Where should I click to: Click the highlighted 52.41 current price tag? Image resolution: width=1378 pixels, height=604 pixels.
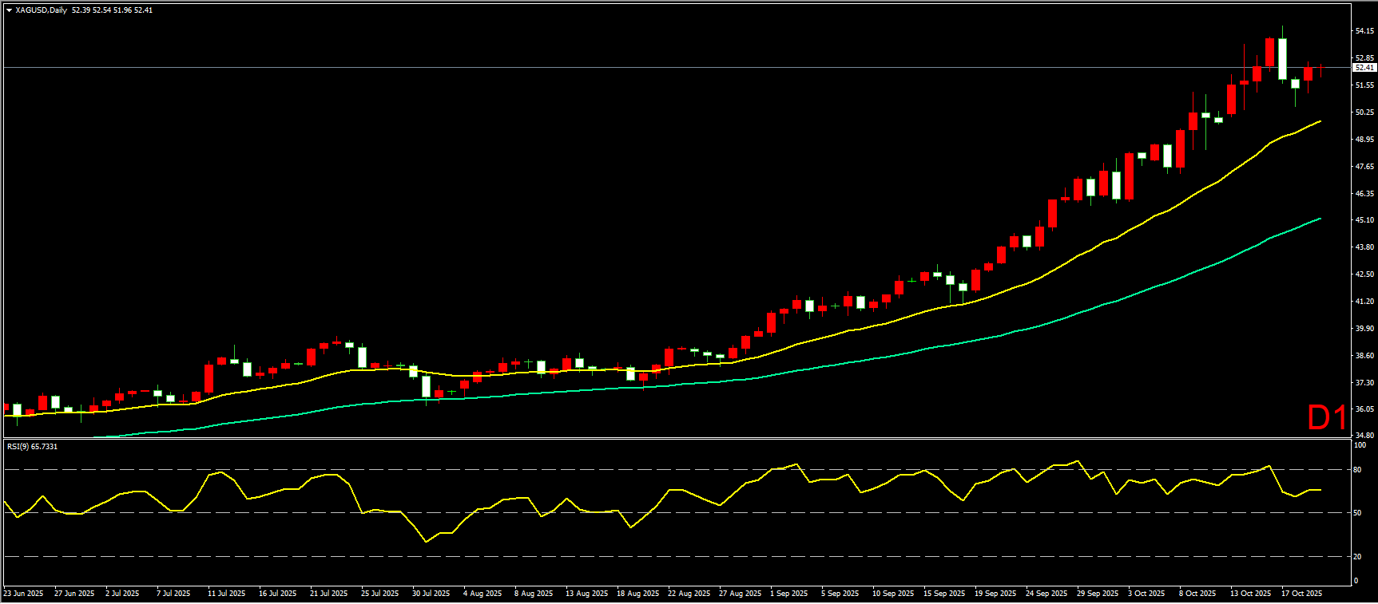[1364, 68]
